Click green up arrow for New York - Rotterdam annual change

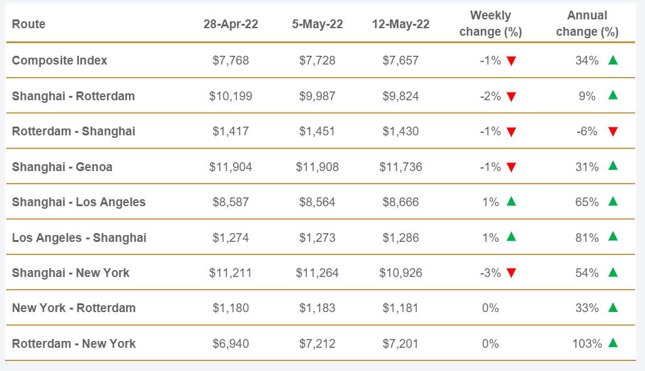coord(613,308)
